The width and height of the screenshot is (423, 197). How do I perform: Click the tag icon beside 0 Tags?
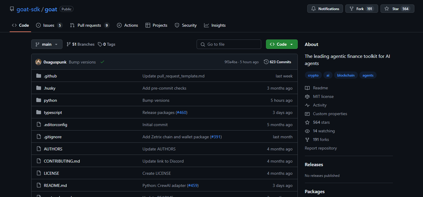(100, 44)
